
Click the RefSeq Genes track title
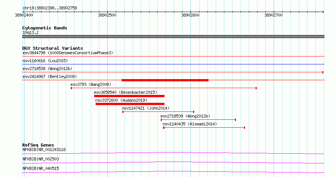click(38, 145)
